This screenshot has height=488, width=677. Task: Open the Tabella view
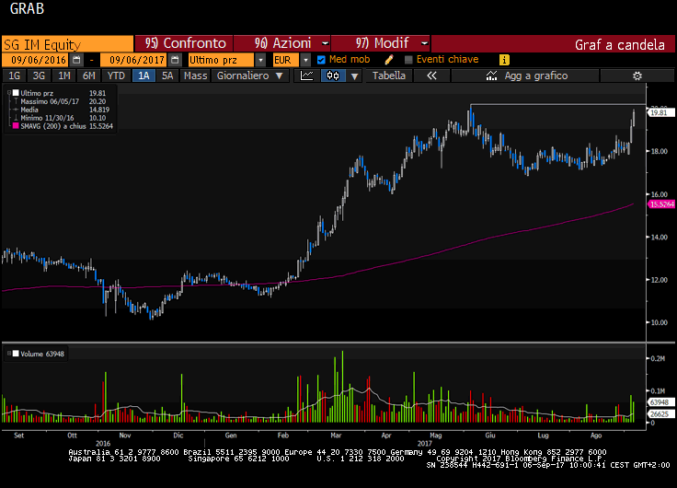click(388, 76)
